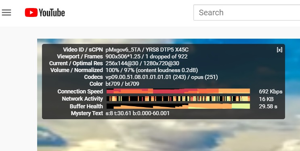Close the stats panel with [x]
The height and width of the screenshot is (151, 300).
(x=279, y=50)
